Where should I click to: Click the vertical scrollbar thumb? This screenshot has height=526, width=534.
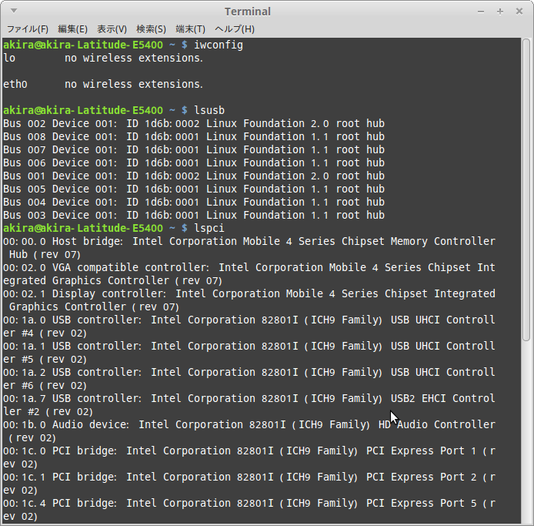click(526, 189)
